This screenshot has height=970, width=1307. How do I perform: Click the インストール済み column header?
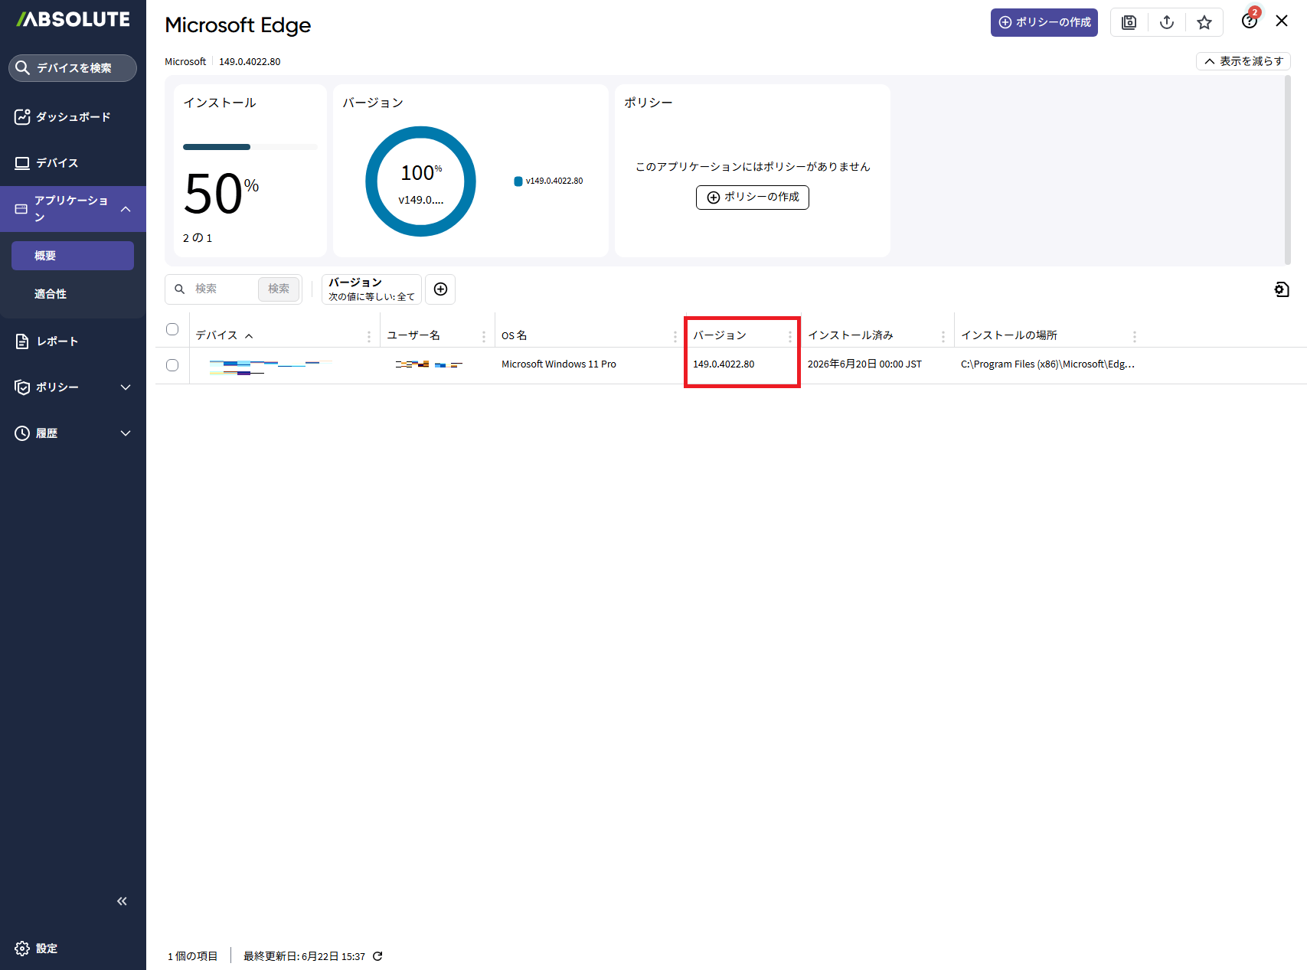coord(851,335)
